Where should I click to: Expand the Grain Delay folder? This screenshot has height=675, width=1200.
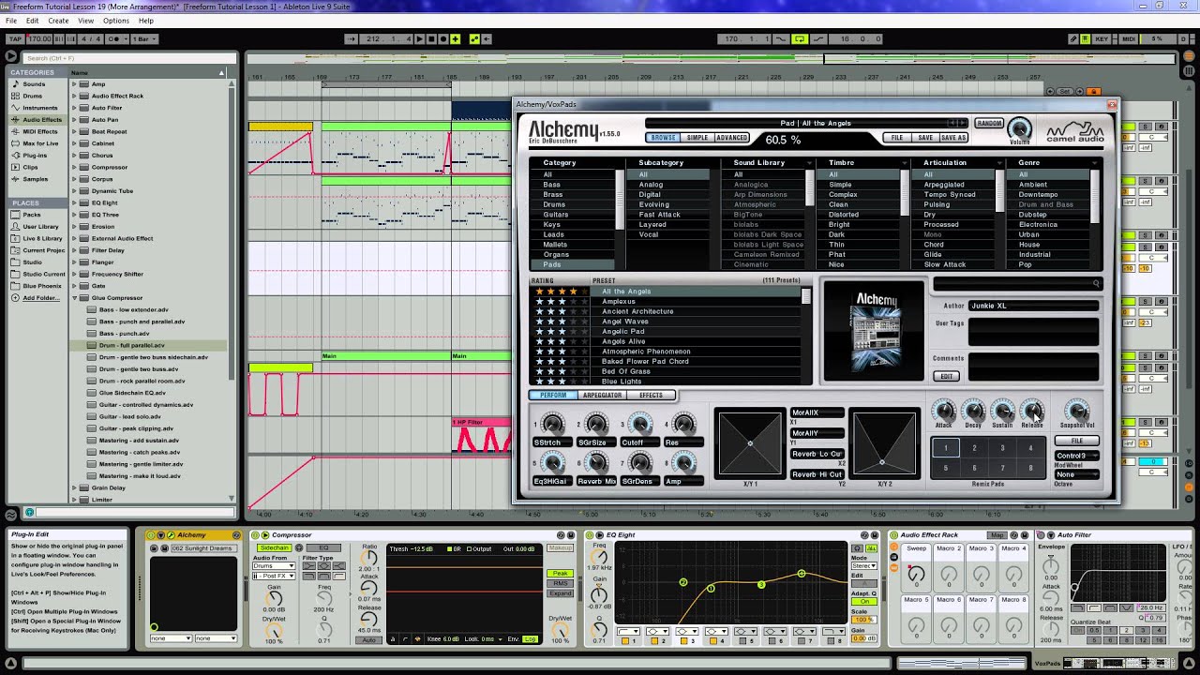75,487
